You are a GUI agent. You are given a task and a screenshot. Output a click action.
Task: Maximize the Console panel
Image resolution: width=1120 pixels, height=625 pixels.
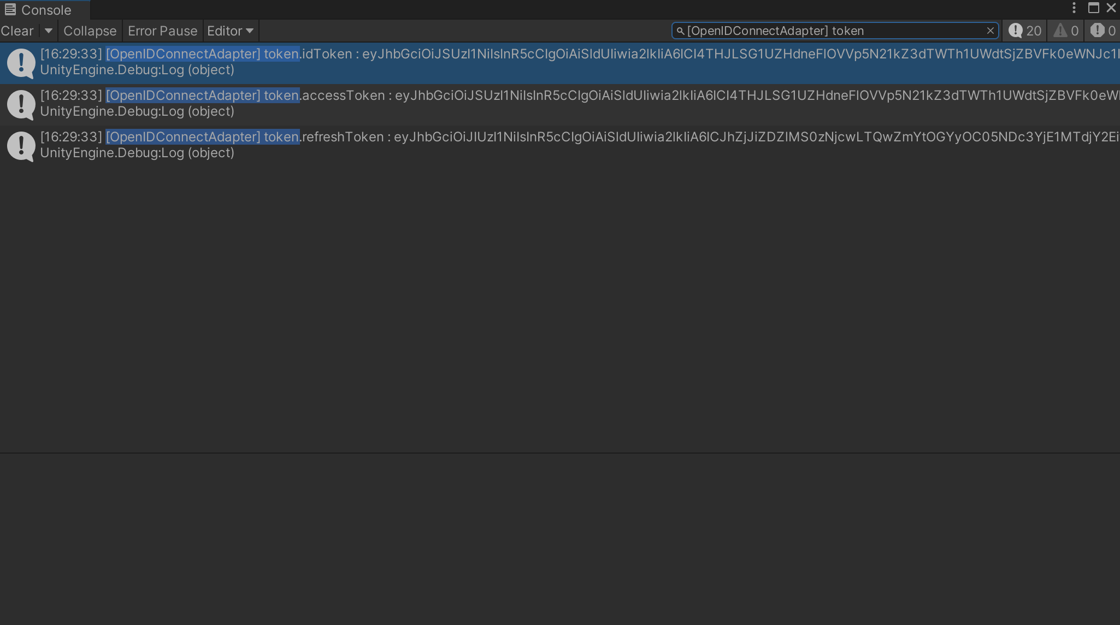pos(1093,8)
